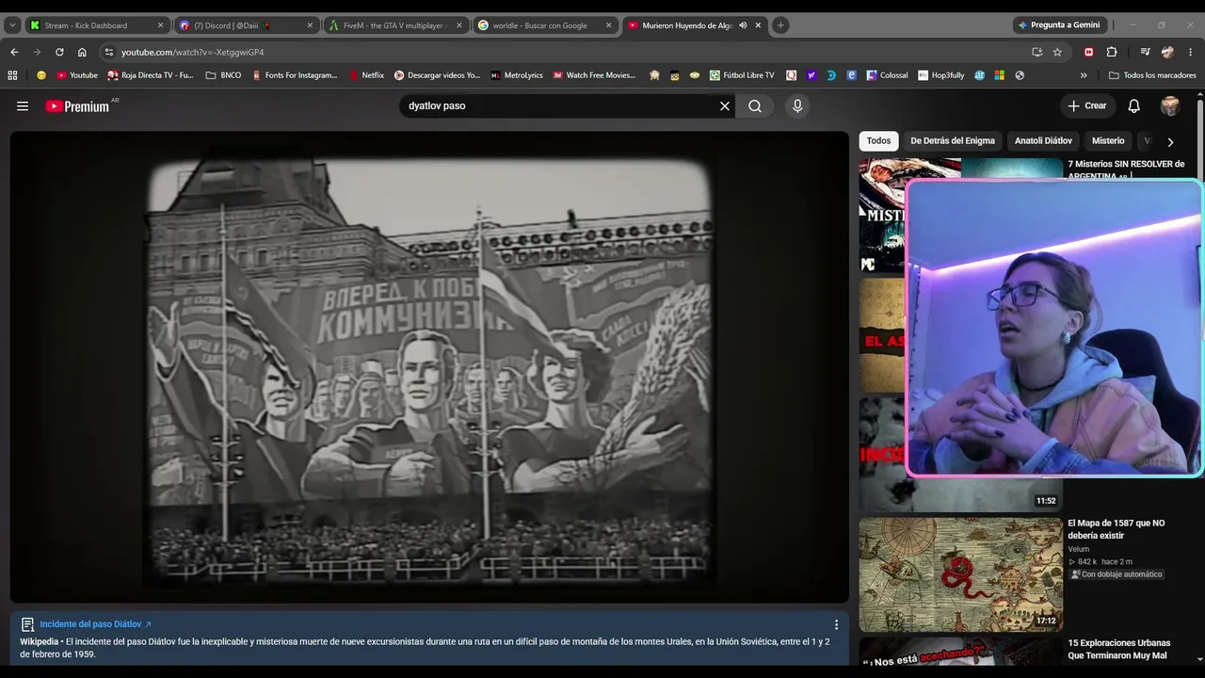The image size is (1205, 678).
Task: Select the Misterio filter chip
Action: pos(1108,141)
